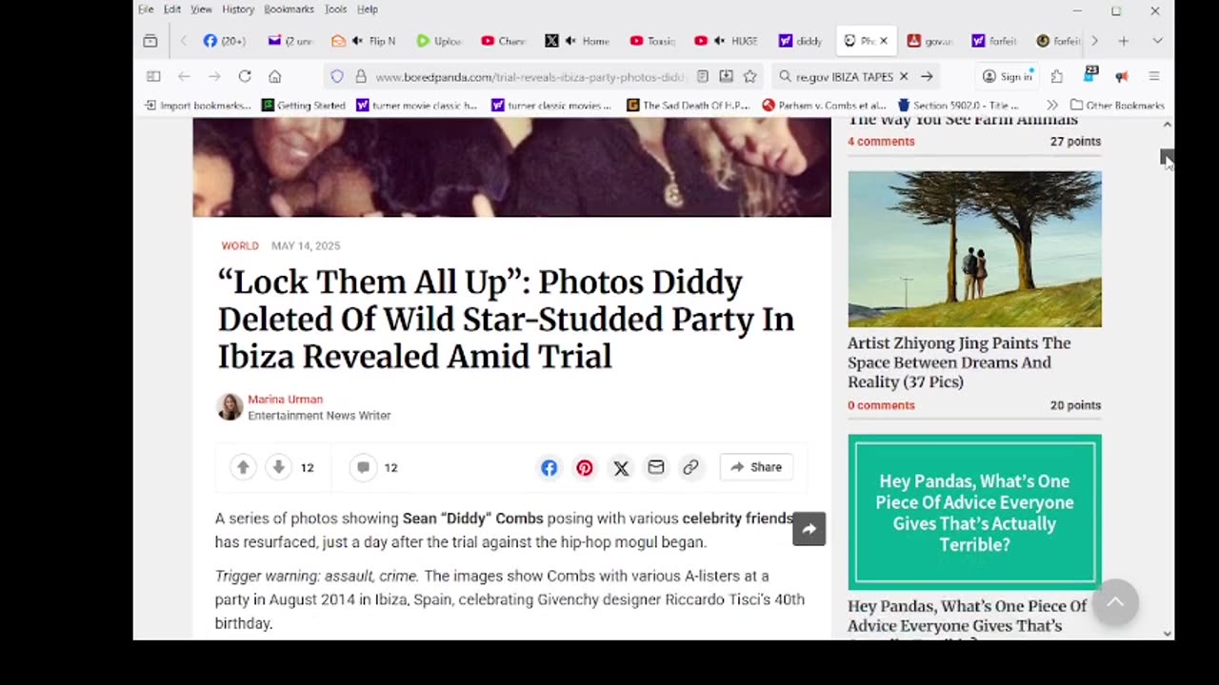This screenshot has width=1219, height=685.
Task: Close the active Bored Panda tab
Action: pos(884,41)
